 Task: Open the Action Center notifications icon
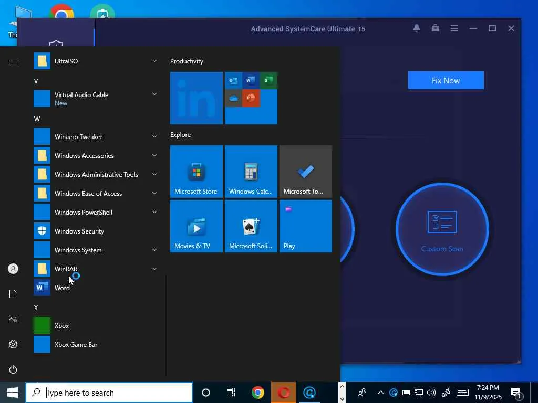click(x=516, y=393)
